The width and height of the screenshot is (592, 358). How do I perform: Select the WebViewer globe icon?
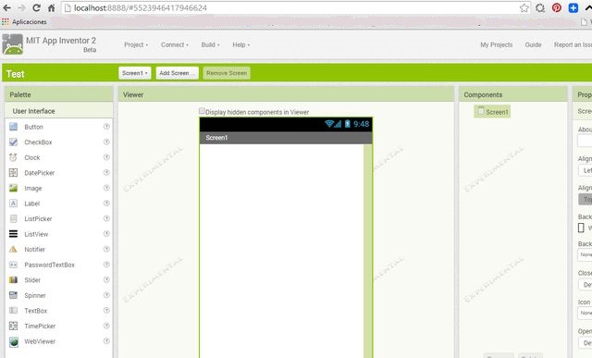(x=14, y=341)
